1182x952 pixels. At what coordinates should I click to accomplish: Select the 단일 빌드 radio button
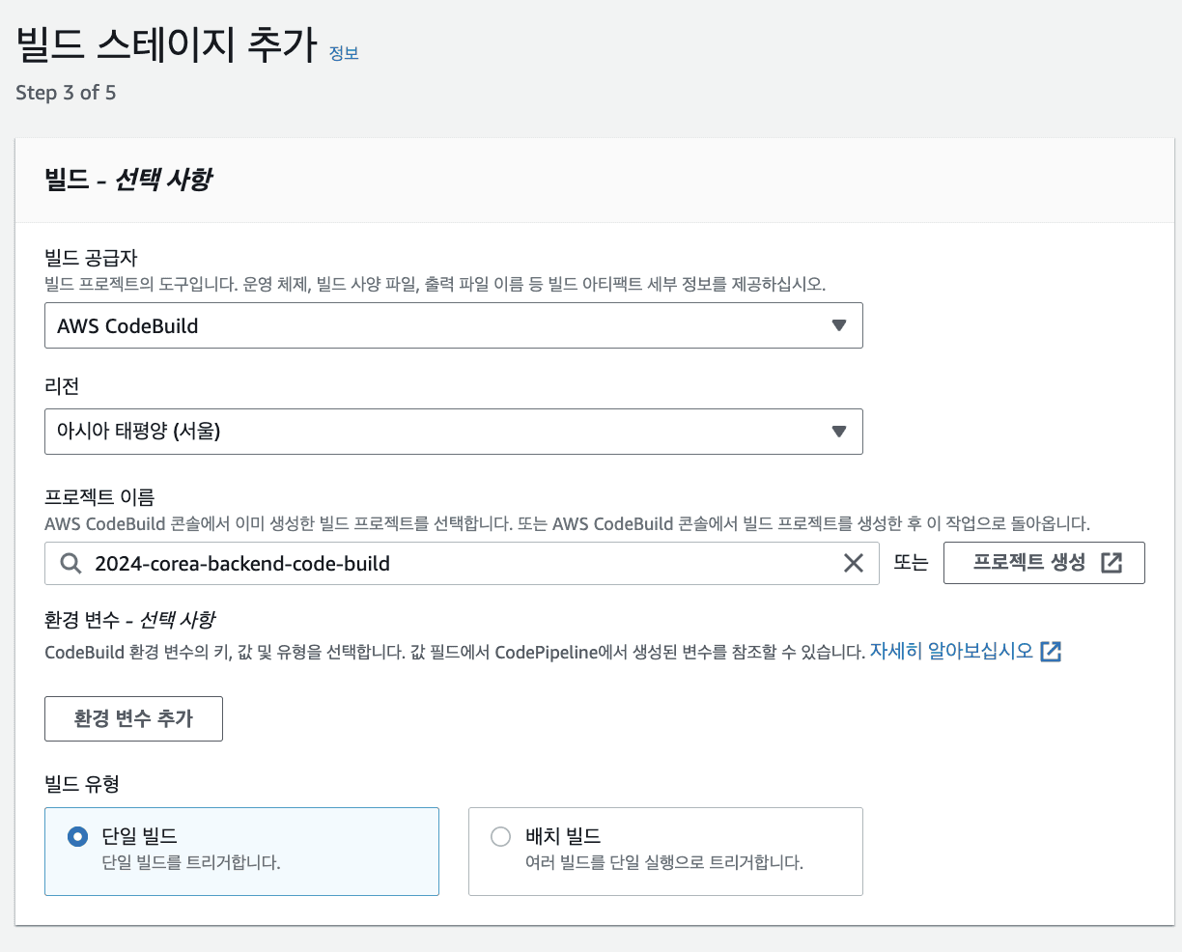(78, 837)
